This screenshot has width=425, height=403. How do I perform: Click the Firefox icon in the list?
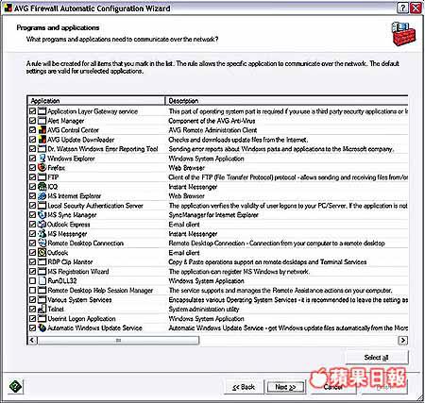point(42,168)
